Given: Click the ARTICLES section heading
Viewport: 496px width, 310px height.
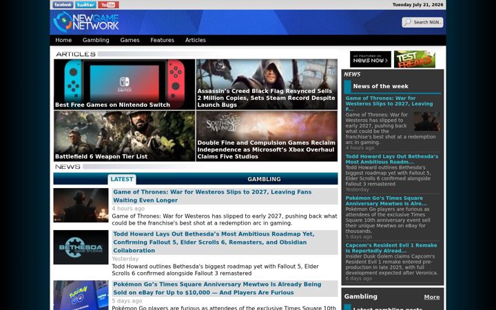Looking at the screenshot, I should (76, 54).
